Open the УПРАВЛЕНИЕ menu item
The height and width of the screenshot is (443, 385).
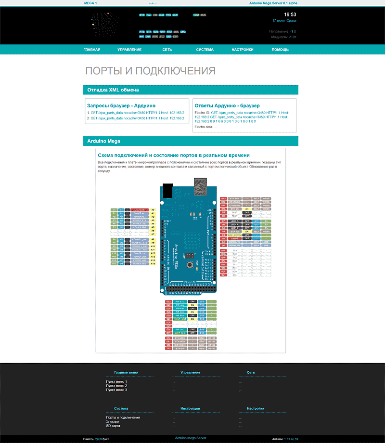click(x=129, y=50)
